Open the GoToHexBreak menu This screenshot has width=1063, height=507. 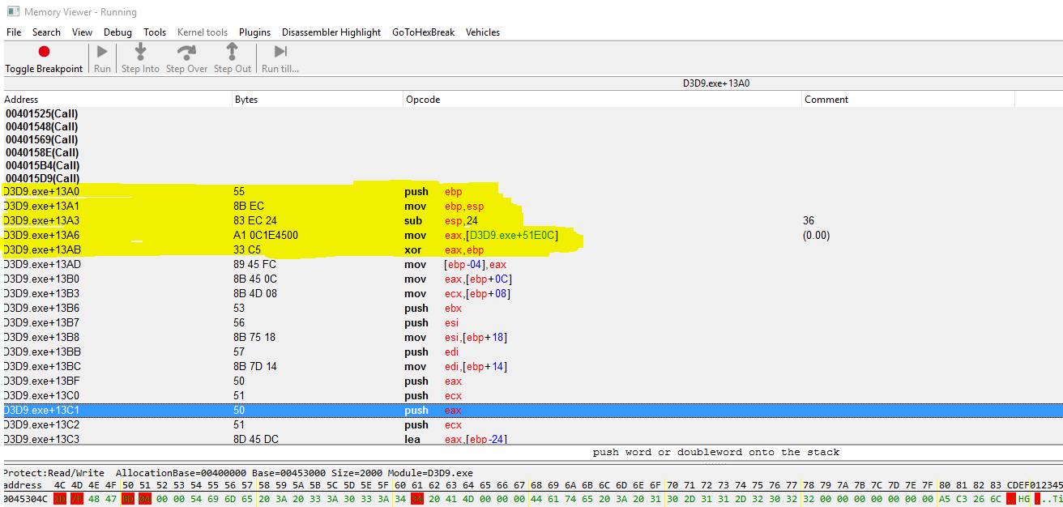pos(423,32)
